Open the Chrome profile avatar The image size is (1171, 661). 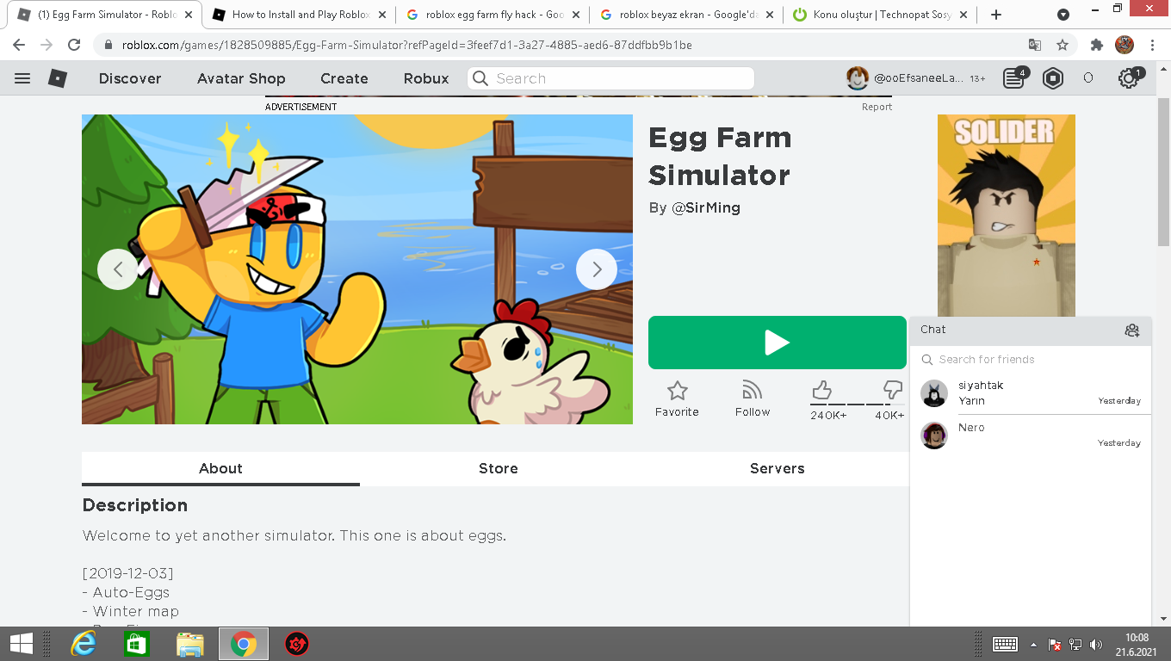1125,45
